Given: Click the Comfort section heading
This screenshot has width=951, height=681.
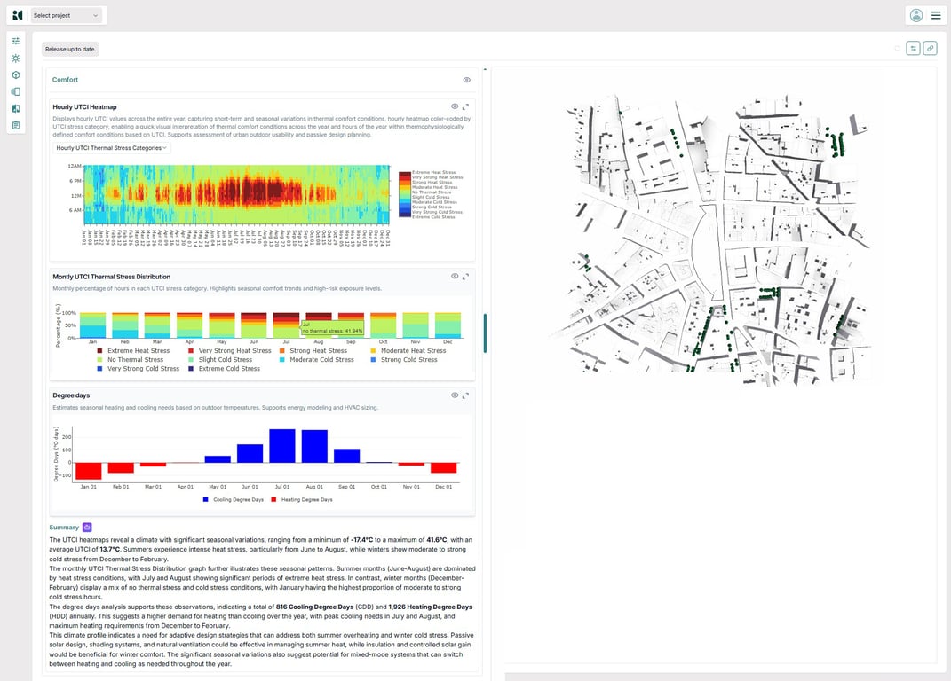Looking at the screenshot, I should [65, 80].
